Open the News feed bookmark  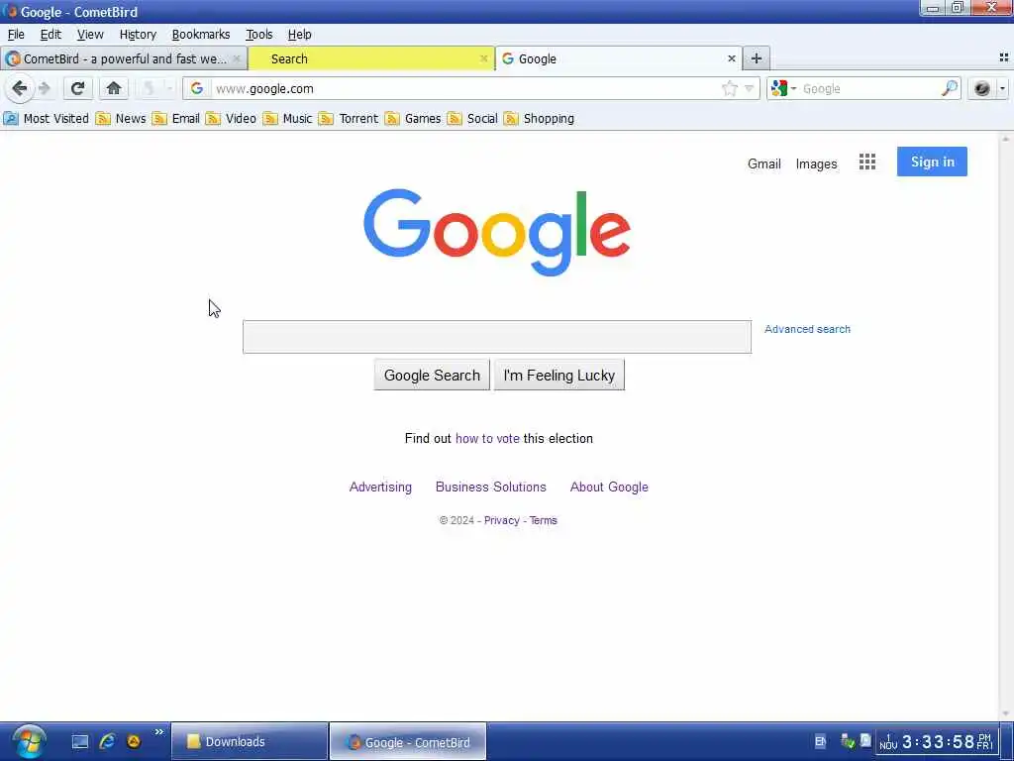tap(121, 119)
